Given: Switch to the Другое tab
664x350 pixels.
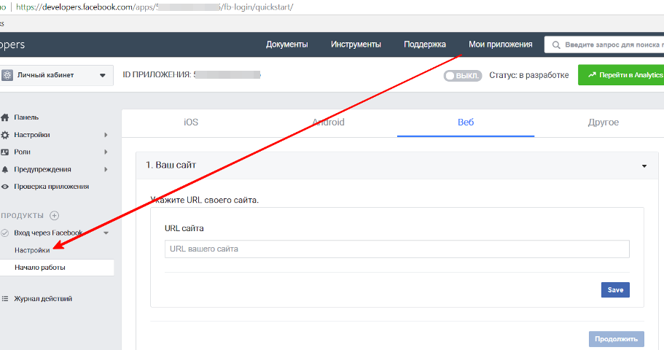Looking at the screenshot, I should pos(603,122).
